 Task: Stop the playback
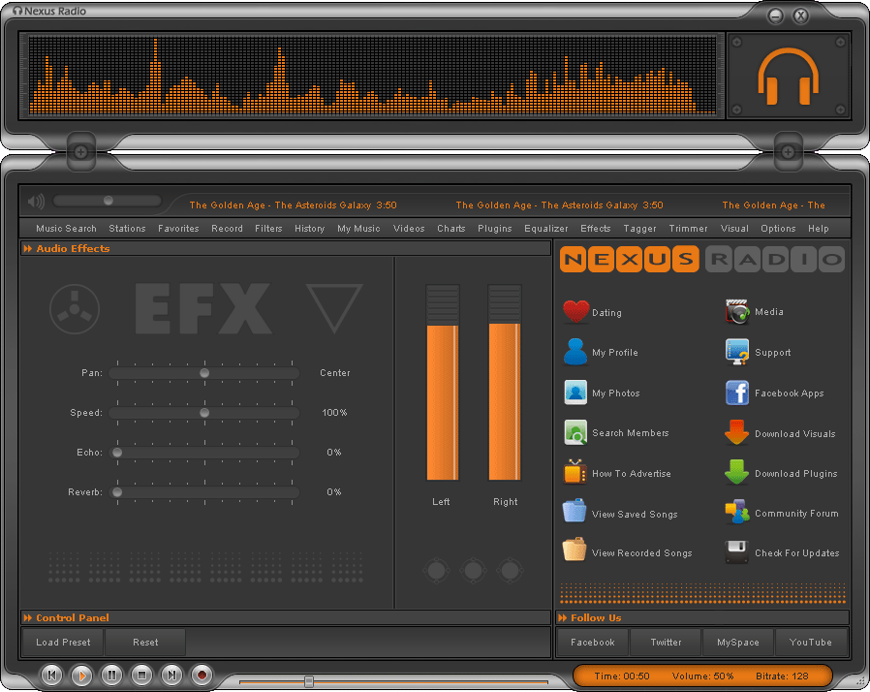[x=142, y=675]
